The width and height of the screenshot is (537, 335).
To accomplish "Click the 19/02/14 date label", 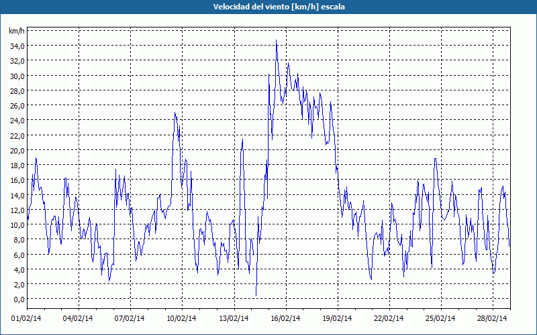I will [x=337, y=318].
